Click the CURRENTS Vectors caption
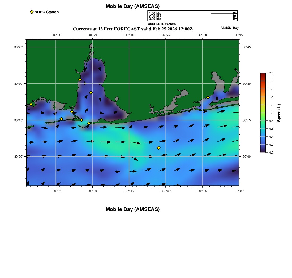Image resolution: width=292 pixels, height=278 pixels. click(x=162, y=24)
